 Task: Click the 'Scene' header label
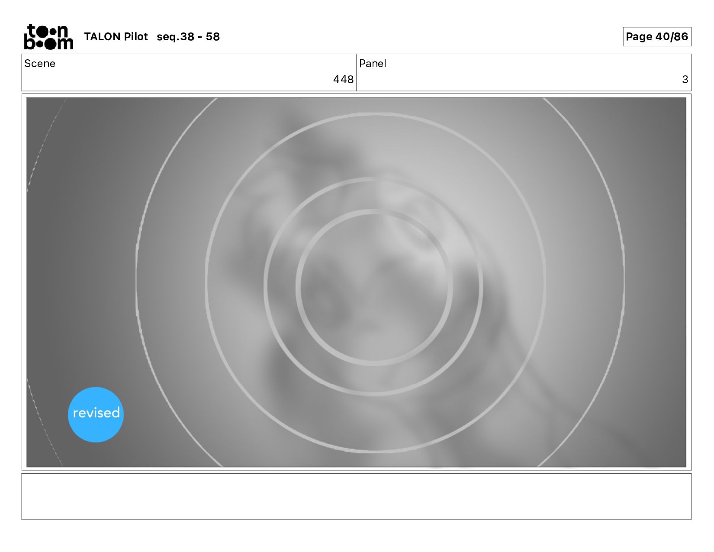click(x=40, y=64)
